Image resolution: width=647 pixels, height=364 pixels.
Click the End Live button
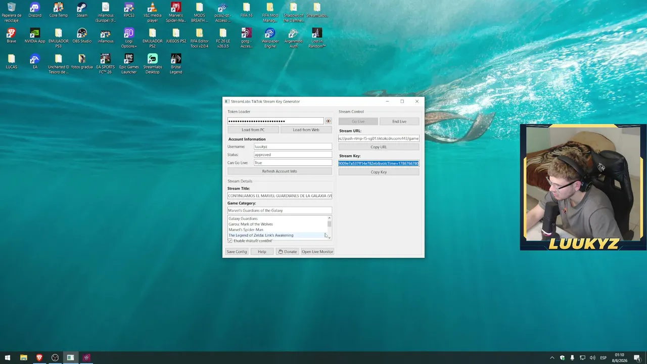point(399,121)
